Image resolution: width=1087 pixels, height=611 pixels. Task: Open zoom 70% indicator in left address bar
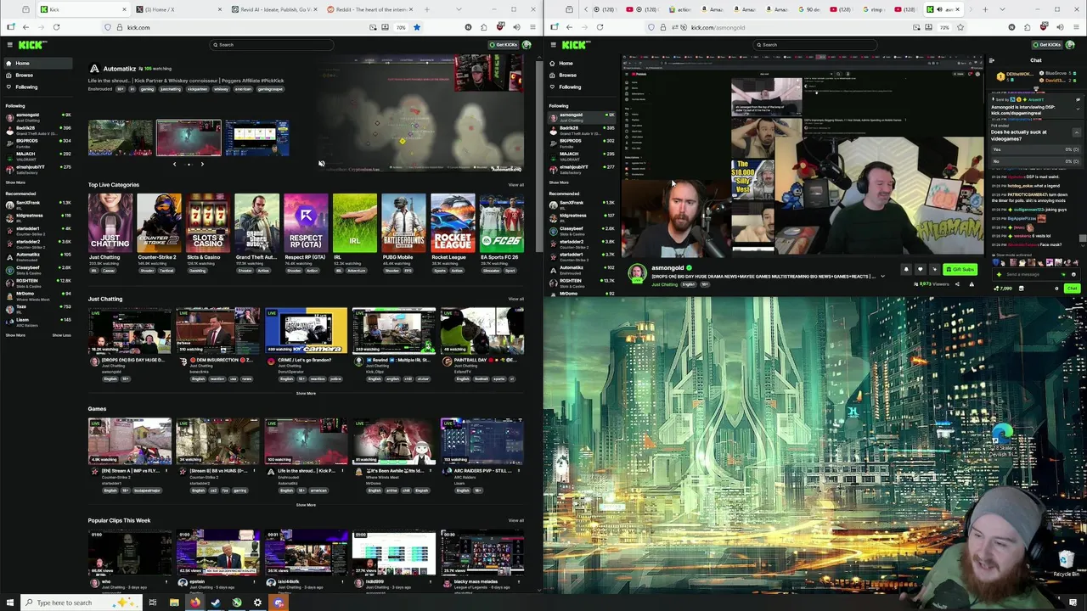401,27
